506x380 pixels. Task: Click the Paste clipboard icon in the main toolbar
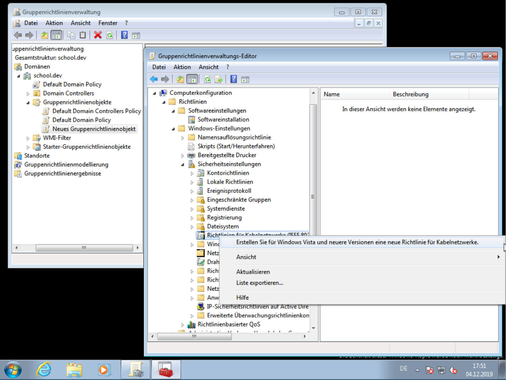point(83,35)
